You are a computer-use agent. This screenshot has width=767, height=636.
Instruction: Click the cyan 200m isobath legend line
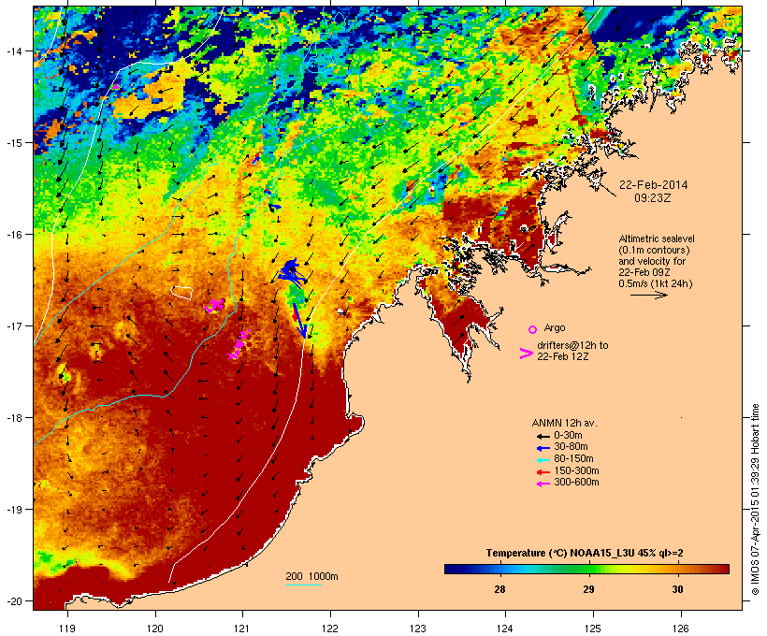tap(303, 585)
